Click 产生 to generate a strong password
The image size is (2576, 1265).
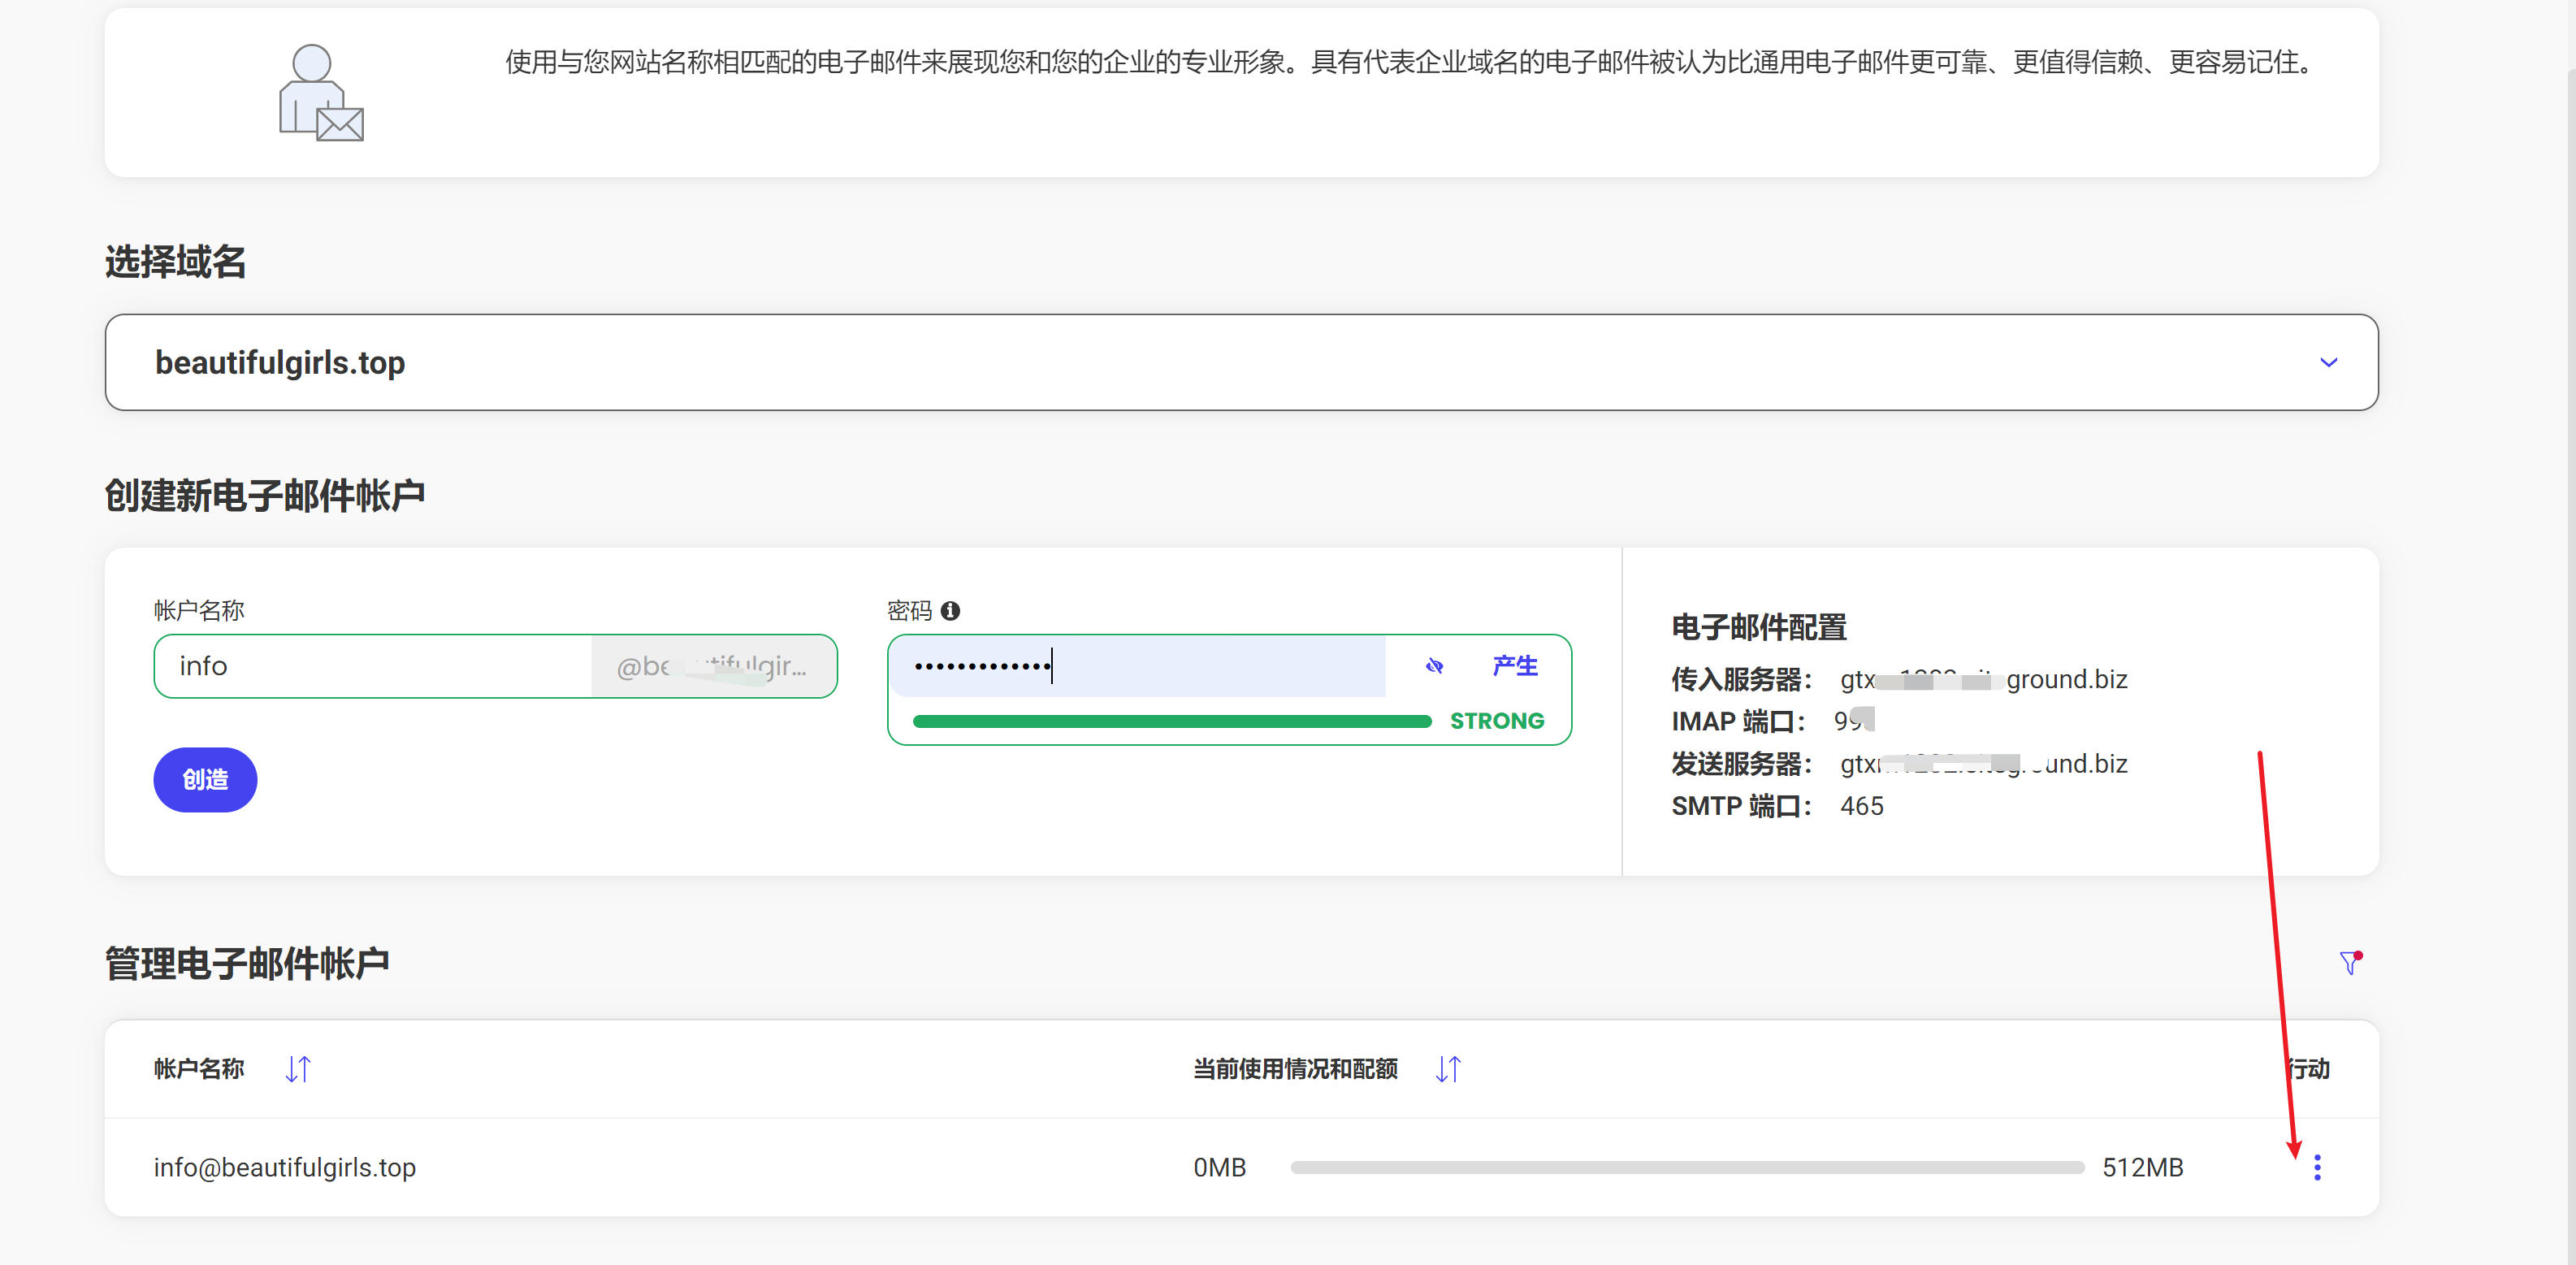[1514, 665]
